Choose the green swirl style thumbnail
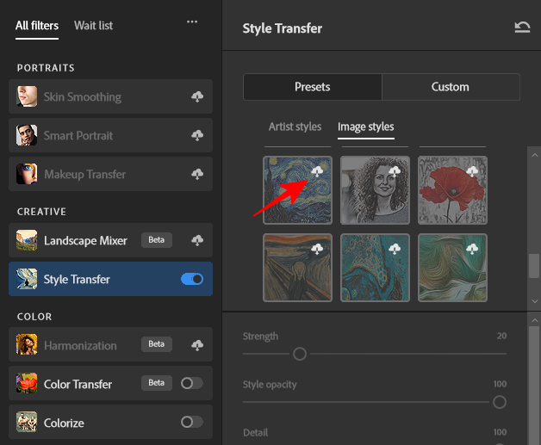The width and height of the screenshot is (541, 445). click(452, 268)
